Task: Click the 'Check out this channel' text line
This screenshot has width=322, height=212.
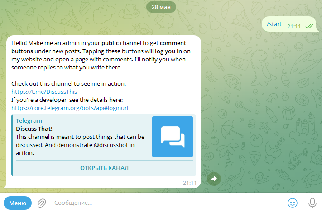Action: pos(68,83)
